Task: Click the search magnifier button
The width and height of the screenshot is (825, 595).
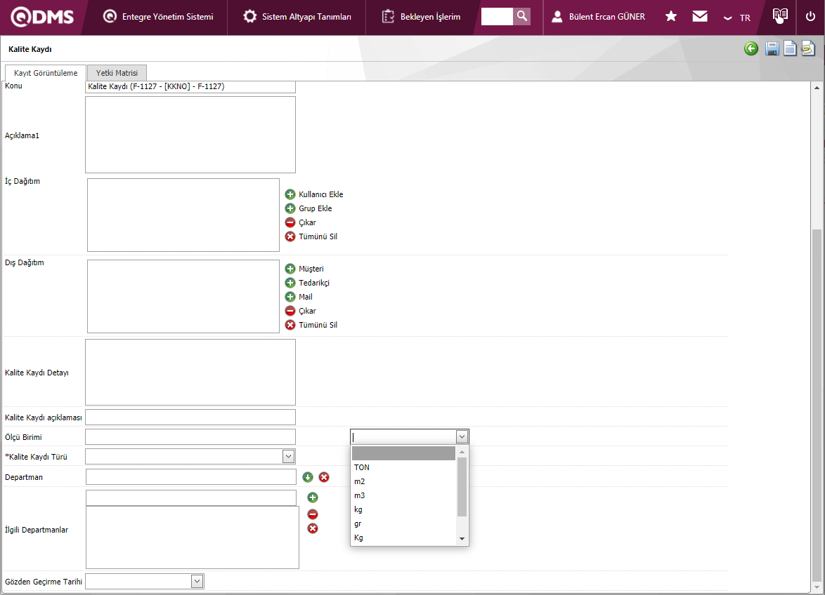Action: coord(521,16)
